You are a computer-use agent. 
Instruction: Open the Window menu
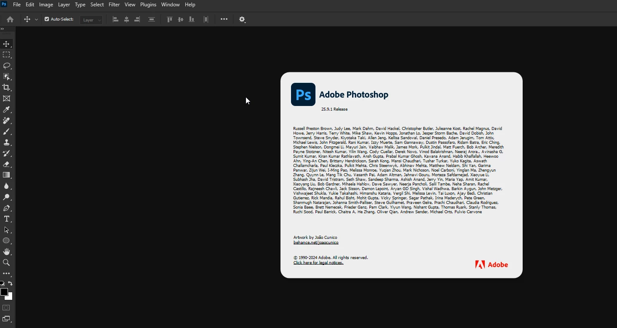tap(171, 5)
